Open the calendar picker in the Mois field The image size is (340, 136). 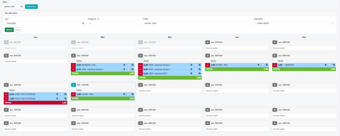(21, 6)
